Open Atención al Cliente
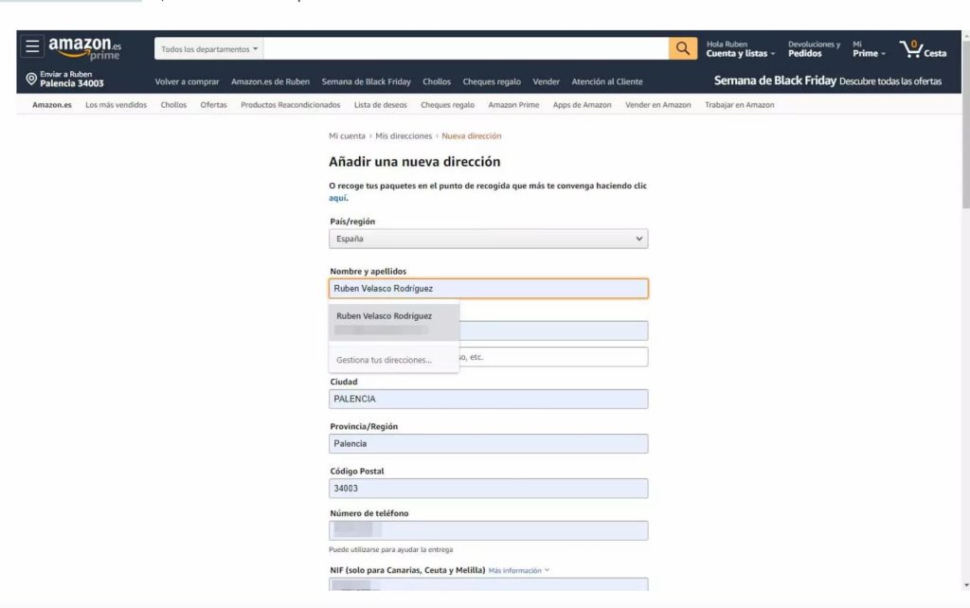This screenshot has height=608, width=970. pos(607,81)
